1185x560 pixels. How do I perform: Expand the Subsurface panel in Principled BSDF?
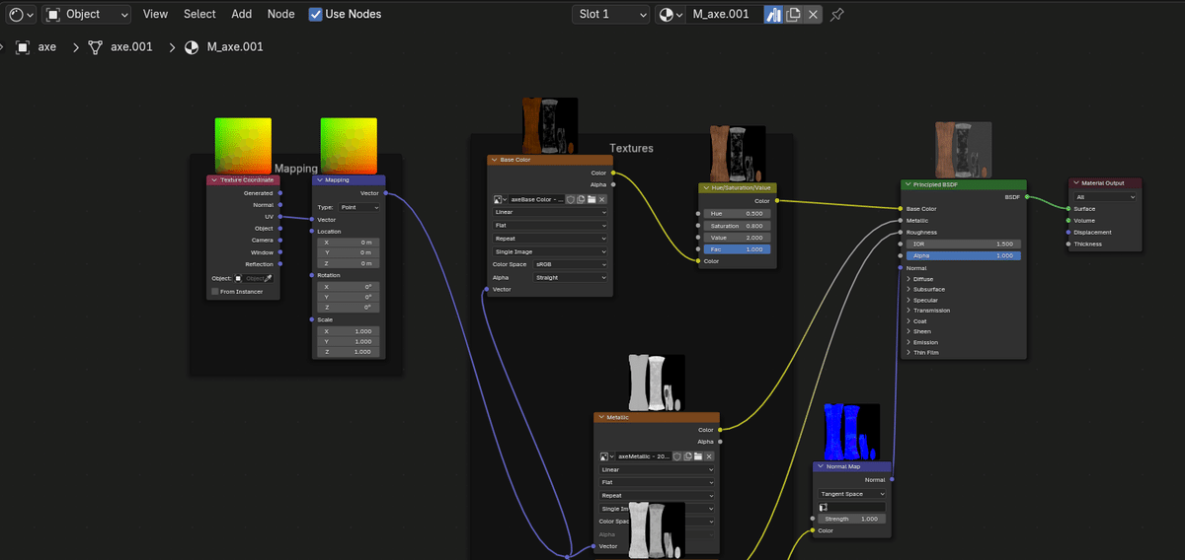tap(908, 289)
